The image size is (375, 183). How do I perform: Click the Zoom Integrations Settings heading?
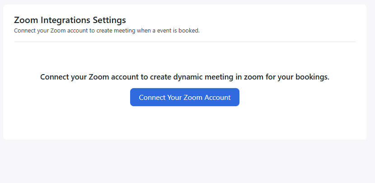(x=70, y=20)
